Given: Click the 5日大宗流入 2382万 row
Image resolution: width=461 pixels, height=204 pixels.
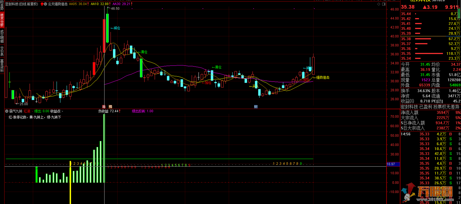Looking at the screenshot, I should [430, 128].
